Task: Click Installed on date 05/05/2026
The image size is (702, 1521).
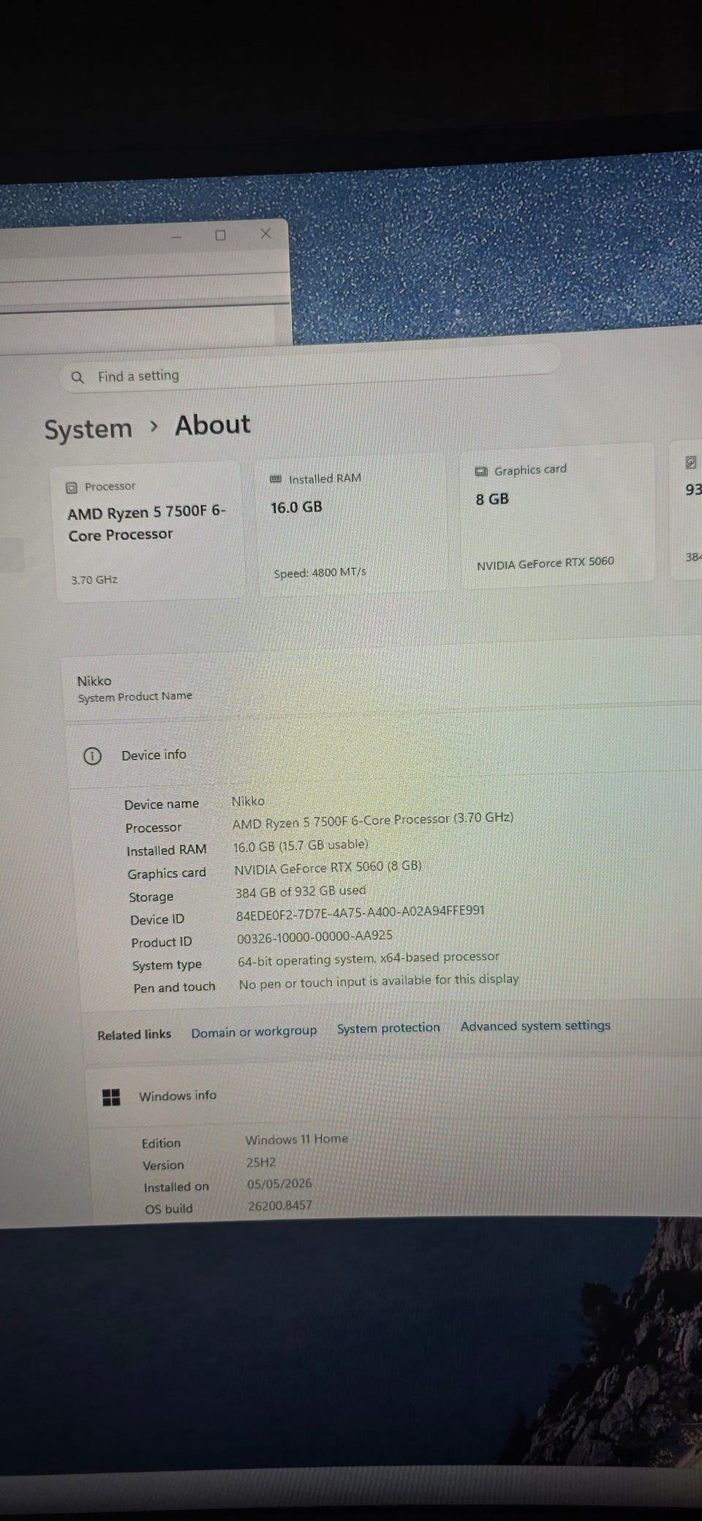Action: point(279,1184)
